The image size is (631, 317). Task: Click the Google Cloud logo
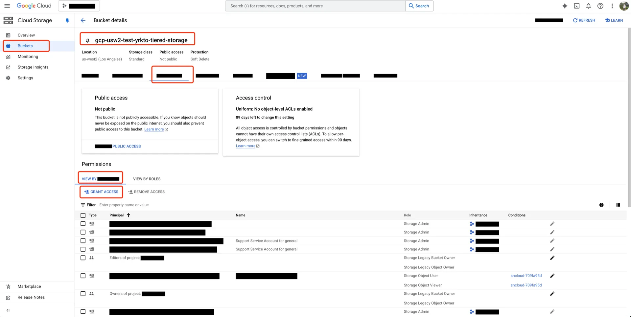[34, 6]
